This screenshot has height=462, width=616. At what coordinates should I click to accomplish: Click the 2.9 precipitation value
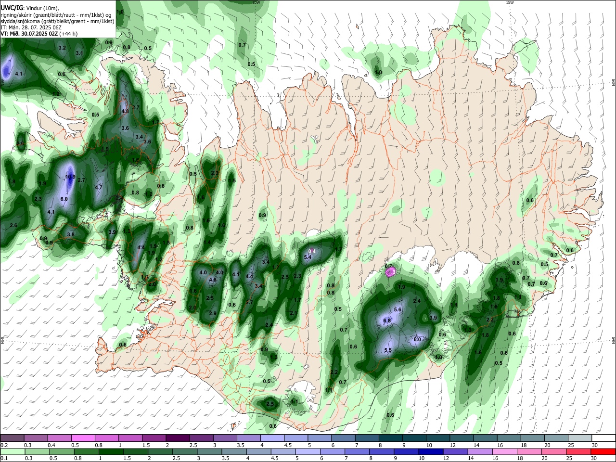click(213, 313)
